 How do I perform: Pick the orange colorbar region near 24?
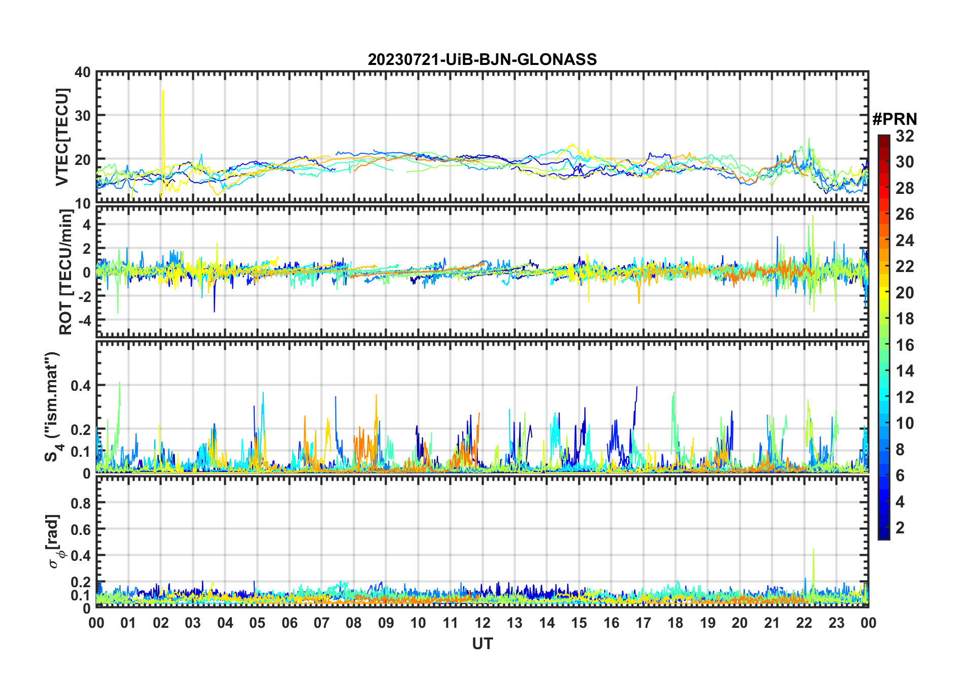point(884,240)
